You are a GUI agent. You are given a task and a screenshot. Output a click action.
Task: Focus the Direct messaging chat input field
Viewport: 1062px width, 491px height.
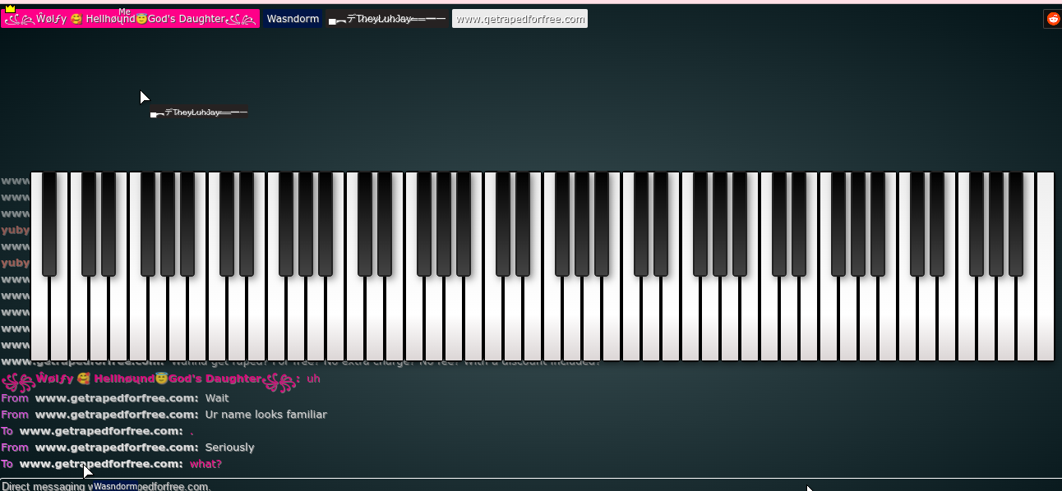tap(526, 485)
